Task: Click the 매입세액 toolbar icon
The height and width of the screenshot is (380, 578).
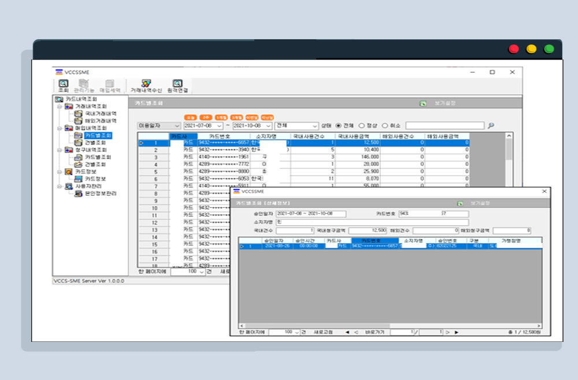Action: tap(110, 84)
